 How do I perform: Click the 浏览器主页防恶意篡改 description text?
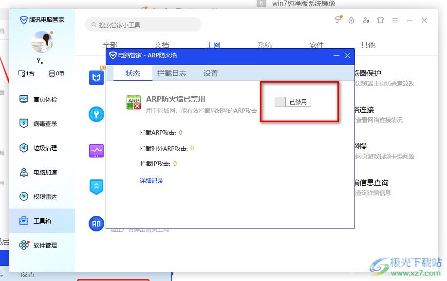[x=385, y=84]
